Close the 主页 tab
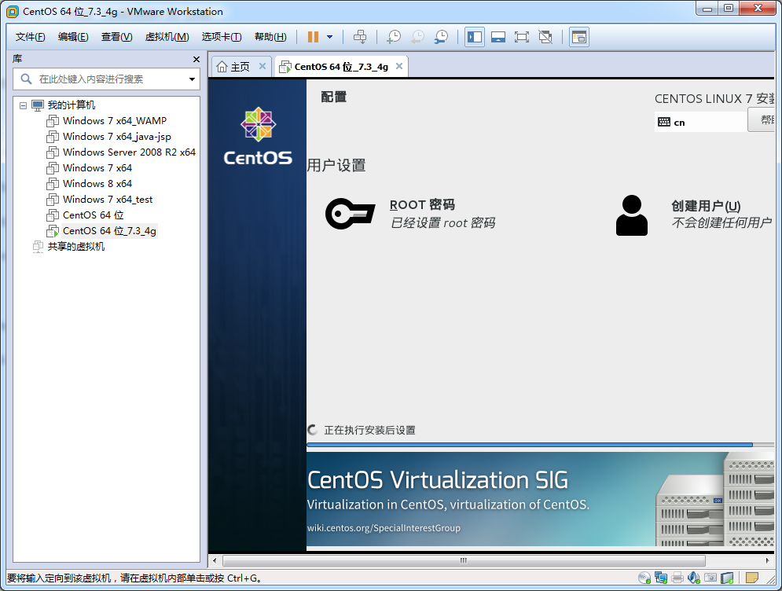782x591 pixels. (263, 66)
